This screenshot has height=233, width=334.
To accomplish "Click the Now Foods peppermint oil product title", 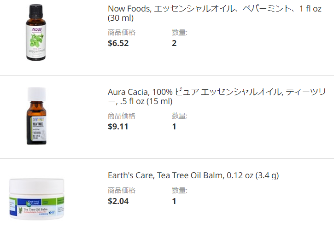I will 215,13.
